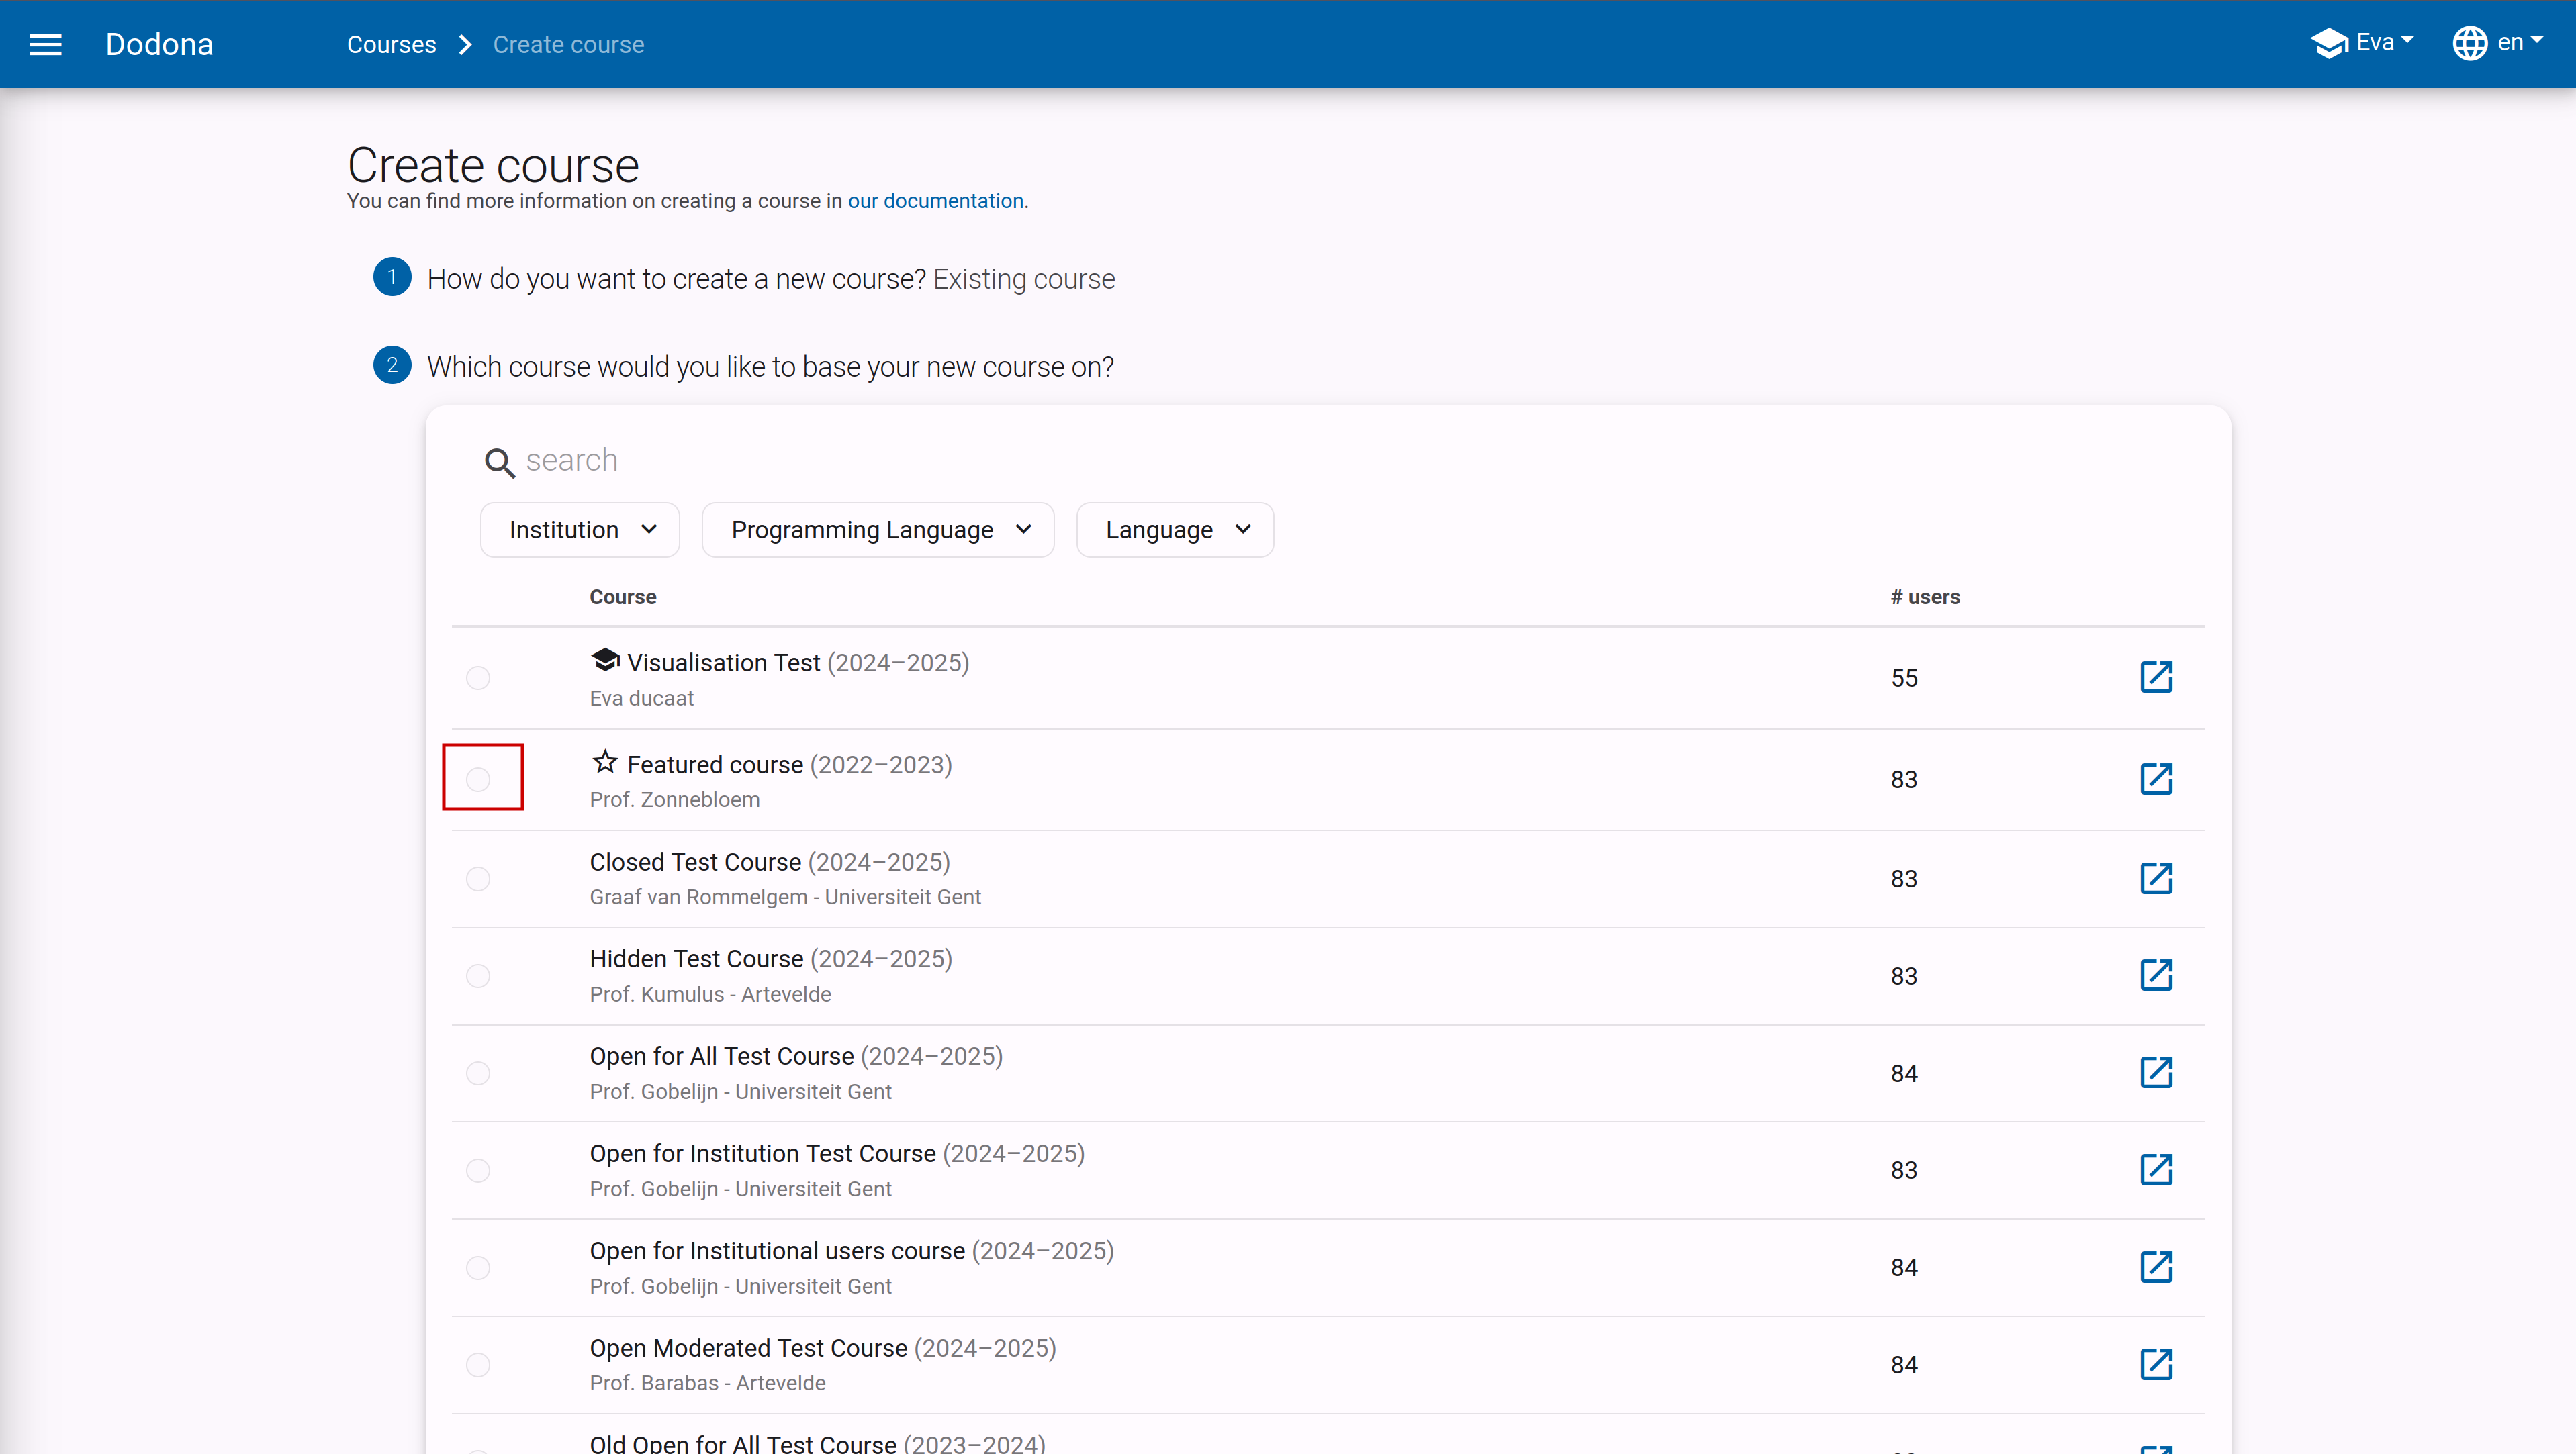Click the step 2 number badge
Image resolution: width=2576 pixels, height=1454 pixels.
point(392,365)
